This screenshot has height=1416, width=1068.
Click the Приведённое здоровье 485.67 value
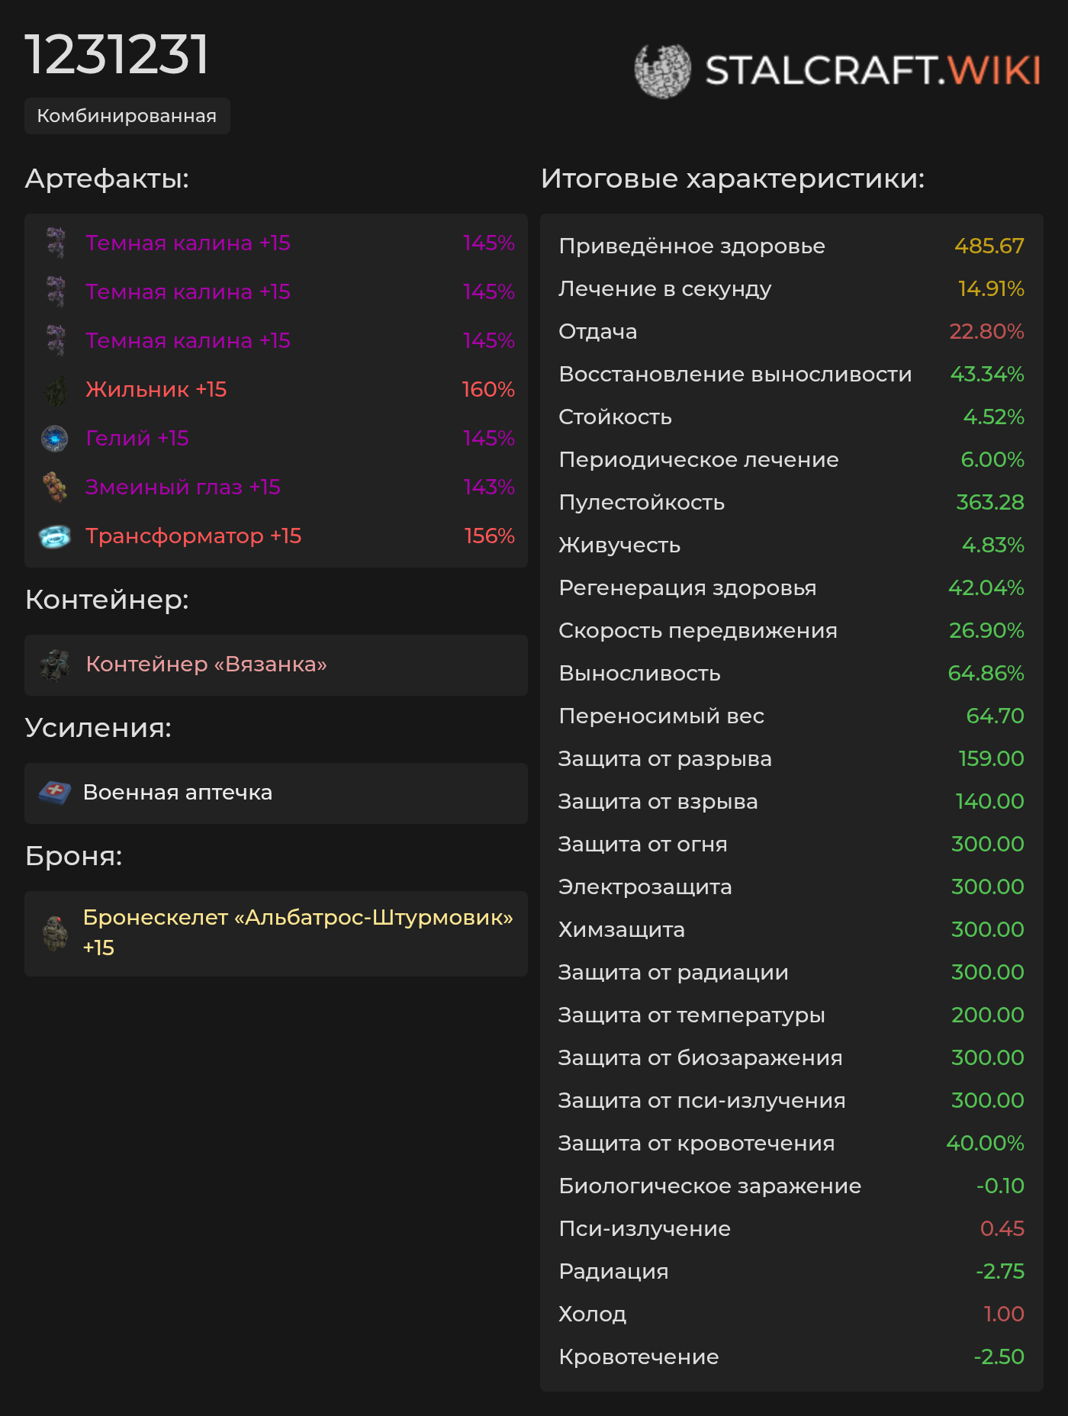[x=989, y=246]
